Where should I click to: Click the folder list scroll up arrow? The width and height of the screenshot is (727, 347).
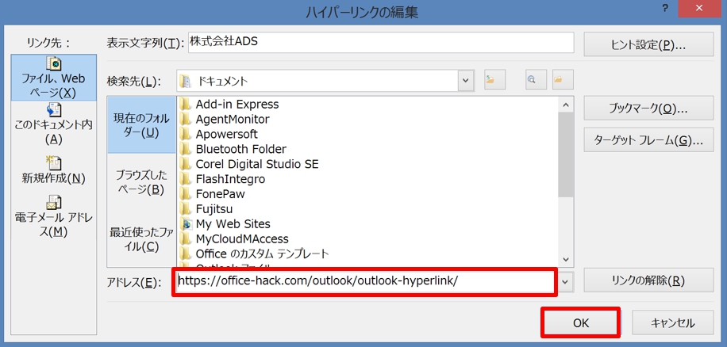pos(566,105)
